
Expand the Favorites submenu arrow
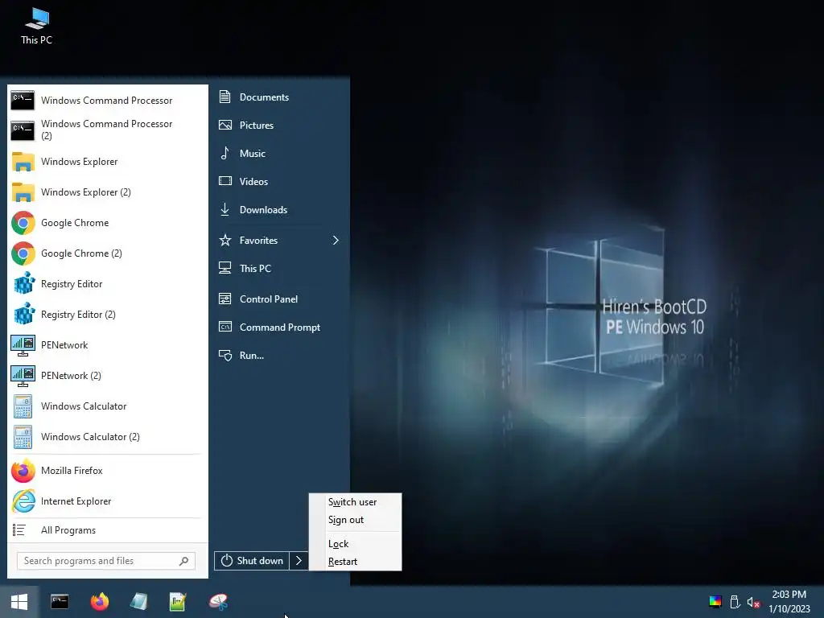point(336,240)
